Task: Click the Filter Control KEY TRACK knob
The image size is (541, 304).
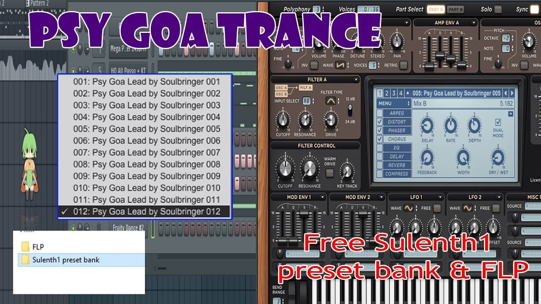Action: coord(347,171)
